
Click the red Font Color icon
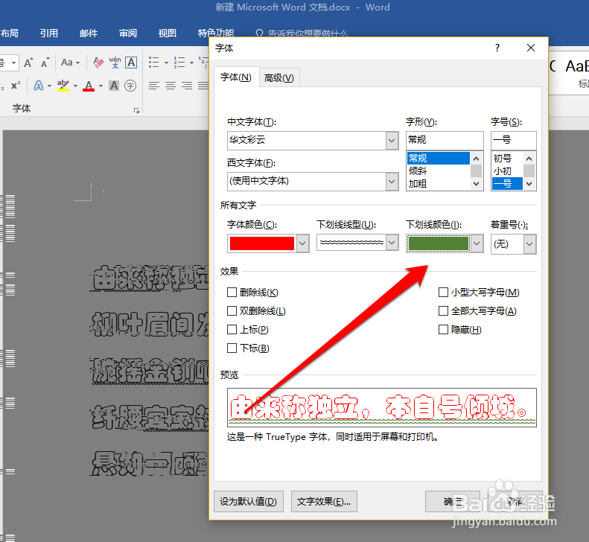89,86
